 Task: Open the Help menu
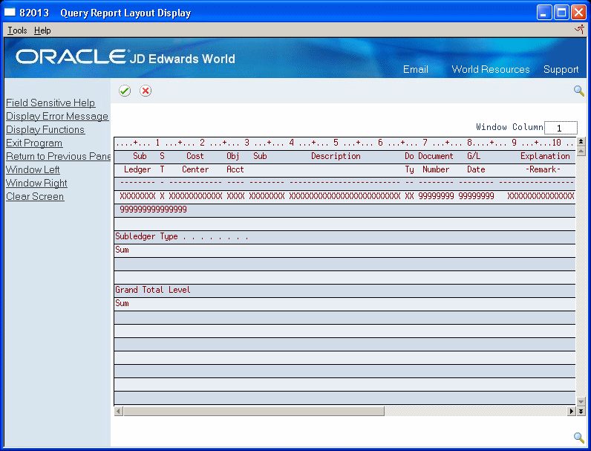coord(42,30)
